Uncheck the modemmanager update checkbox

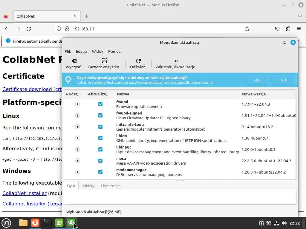100,172
